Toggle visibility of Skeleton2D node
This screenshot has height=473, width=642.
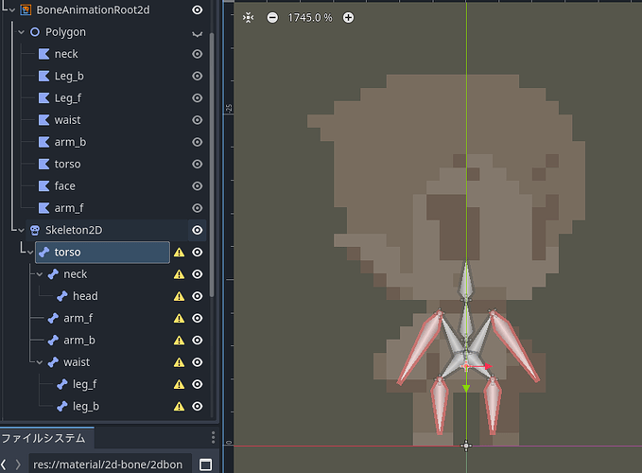197,230
